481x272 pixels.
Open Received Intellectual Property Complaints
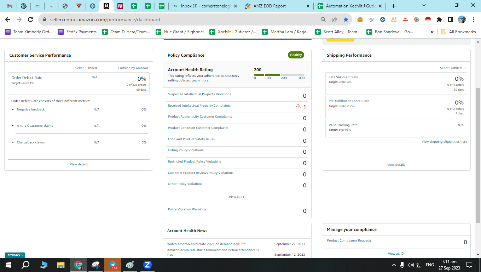[199, 106]
